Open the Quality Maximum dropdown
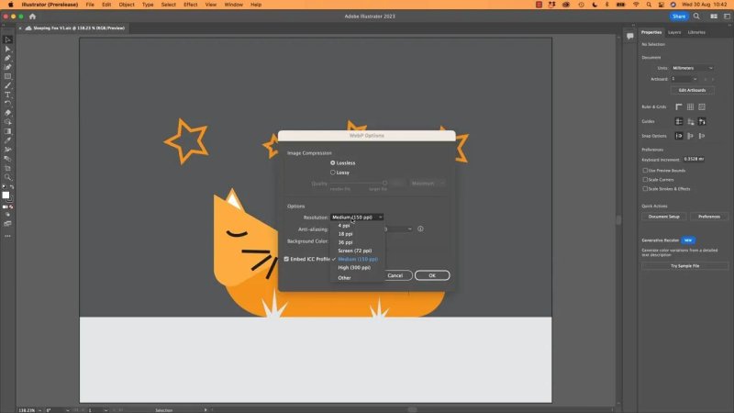734x413 pixels. click(x=428, y=184)
